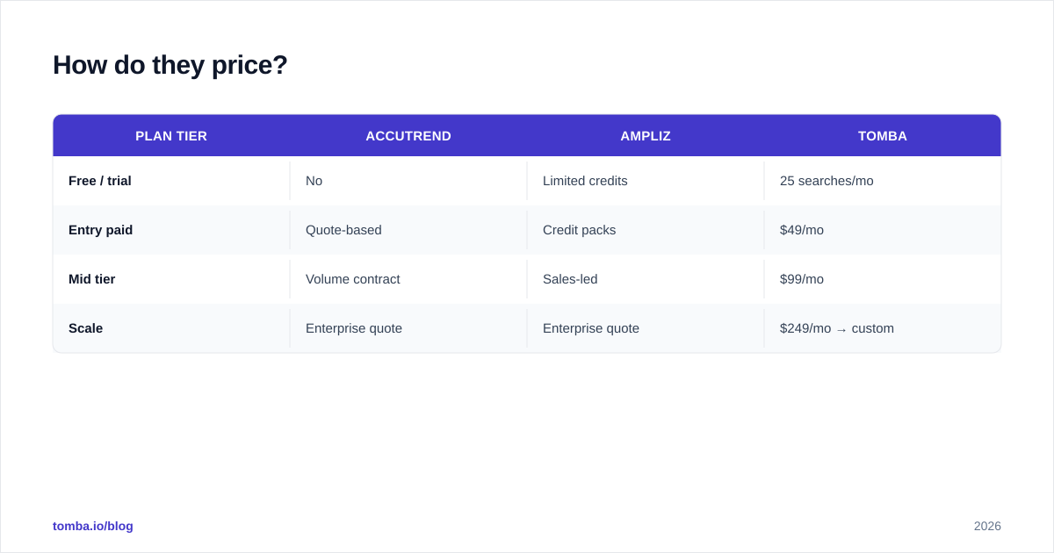The image size is (1054, 553).
Task: Click the 'Volume contract' cell
Action: pyautogui.click(x=408, y=279)
